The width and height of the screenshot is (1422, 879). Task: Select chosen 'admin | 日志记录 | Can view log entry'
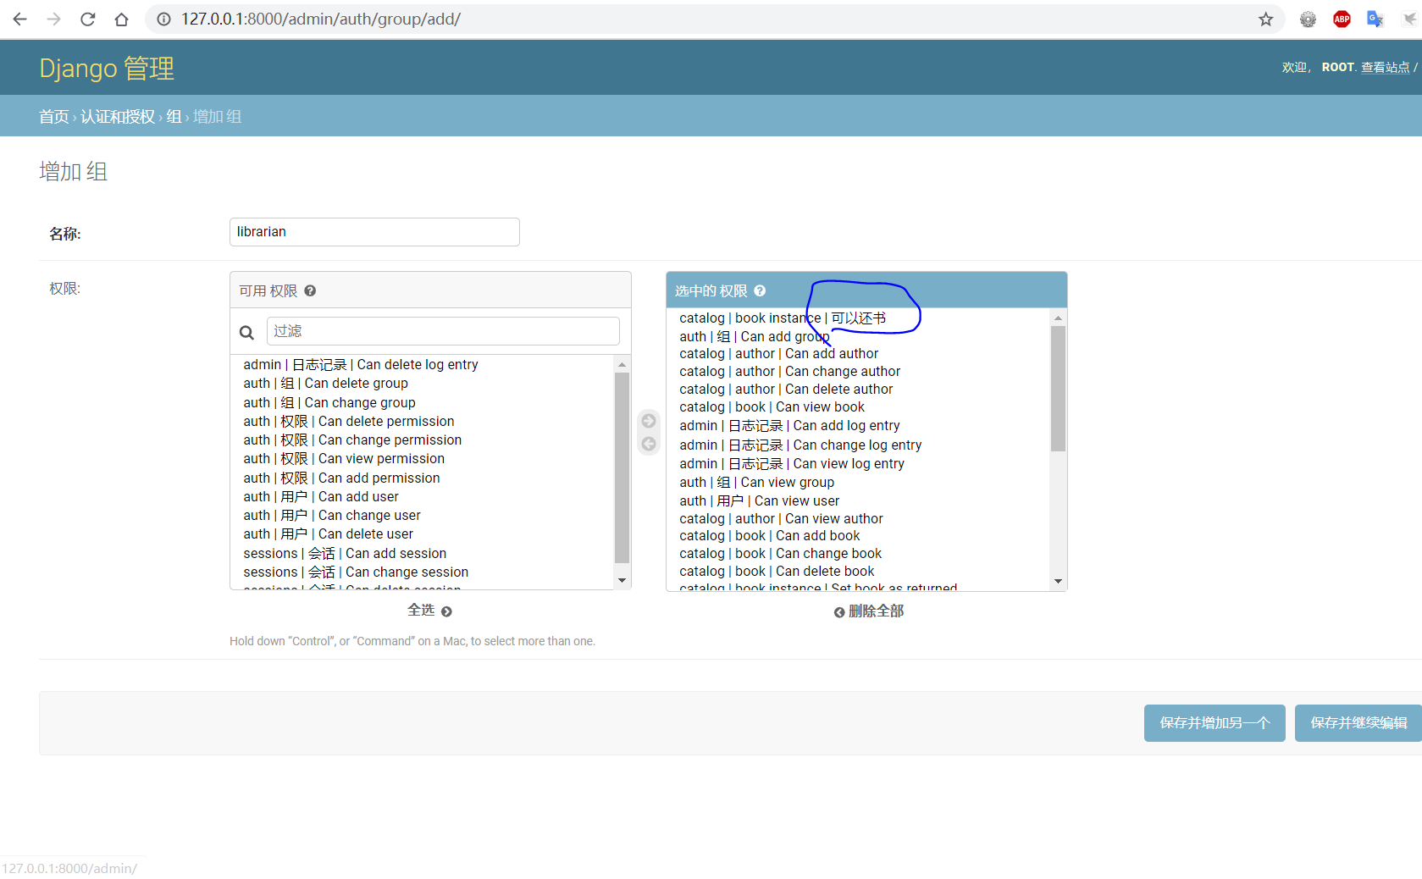pyautogui.click(x=858, y=463)
